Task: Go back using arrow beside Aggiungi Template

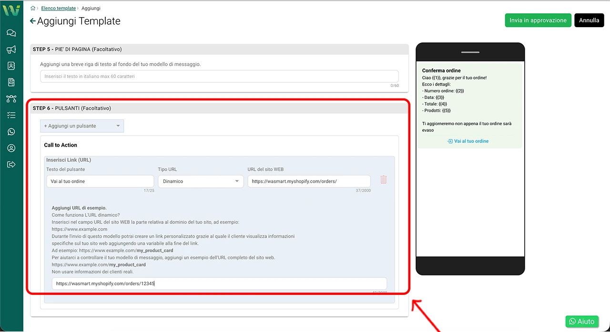Action: 32,21
